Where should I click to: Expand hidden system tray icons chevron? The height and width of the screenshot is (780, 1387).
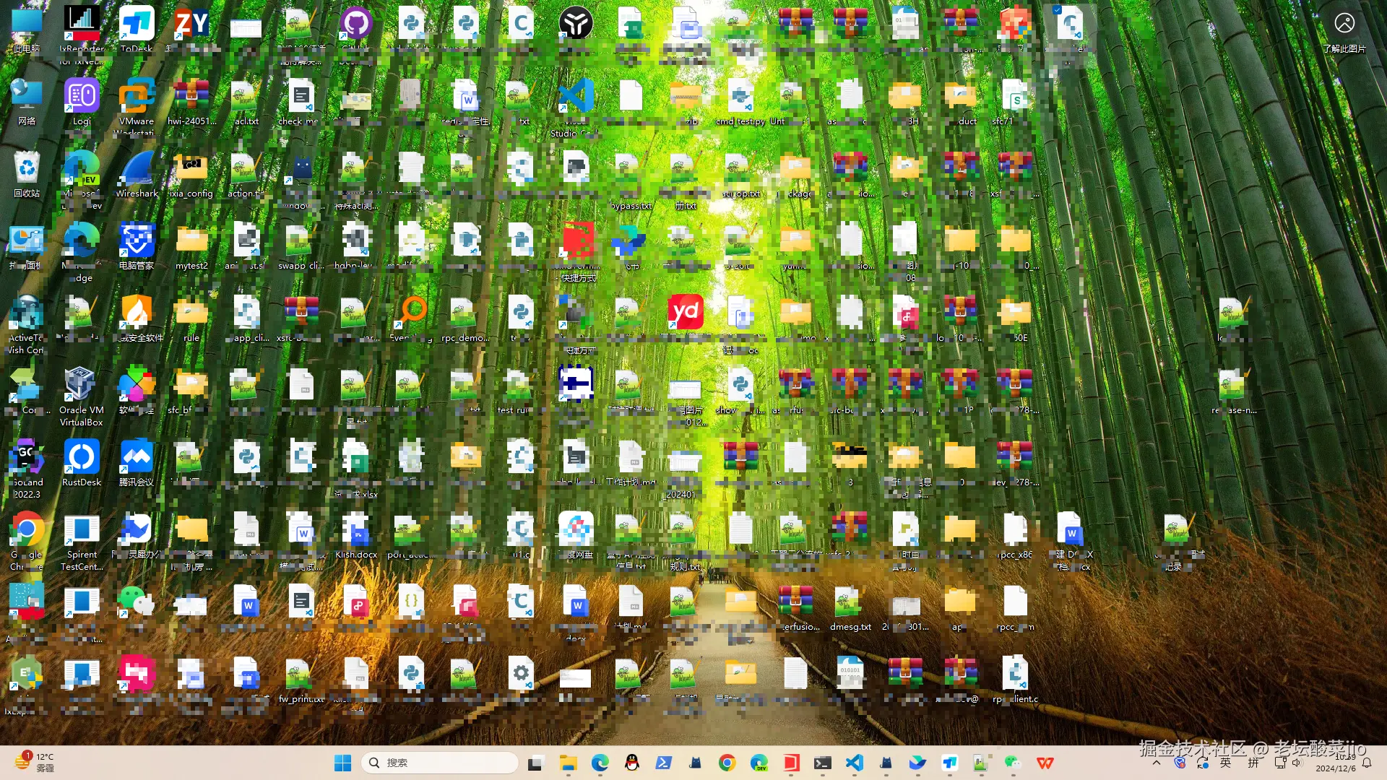(1157, 763)
